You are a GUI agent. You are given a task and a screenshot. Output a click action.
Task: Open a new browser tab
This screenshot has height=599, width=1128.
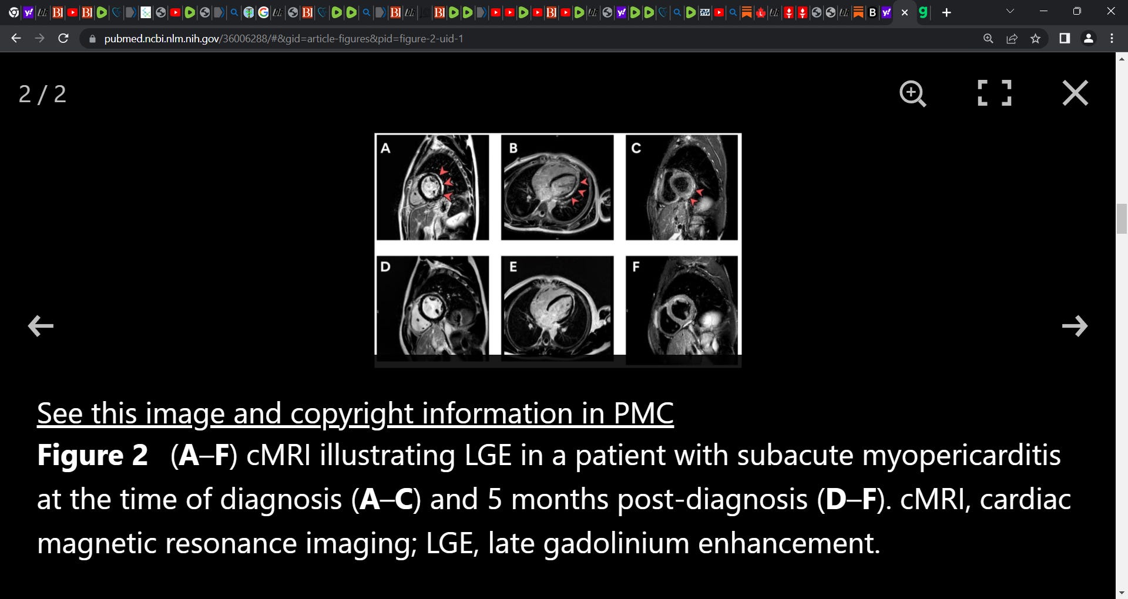point(946,13)
